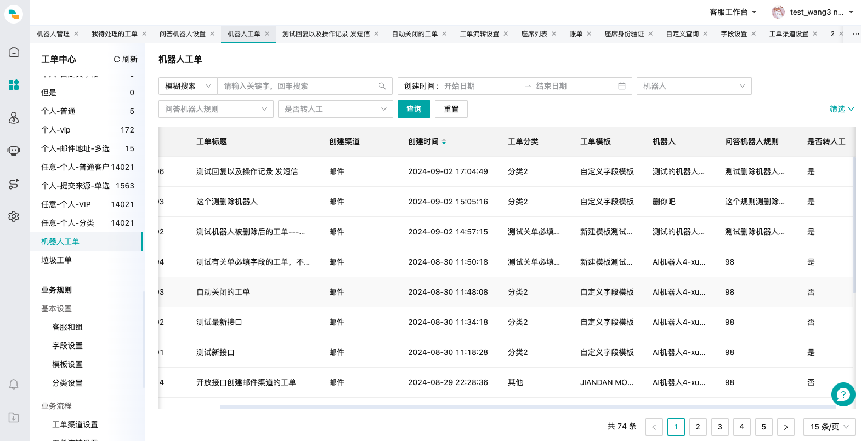The width and height of the screenshot is (861, 441).
Task: Open the calendar icon in date range
Action: (622, 86)
